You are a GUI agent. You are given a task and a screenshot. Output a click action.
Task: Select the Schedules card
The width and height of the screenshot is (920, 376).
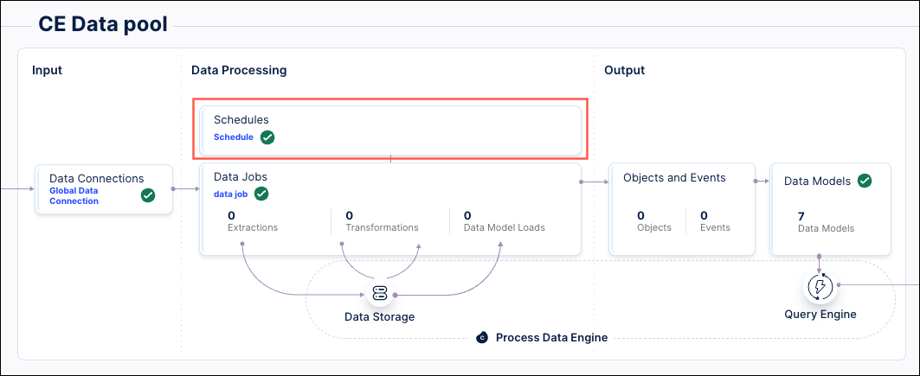[x=390, y=130]
